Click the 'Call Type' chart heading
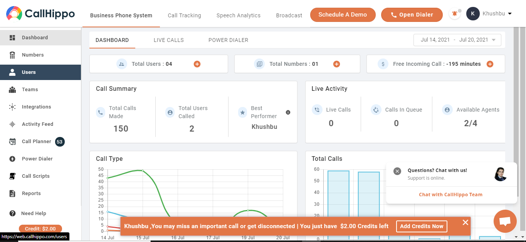 click(x=109, y=159)
